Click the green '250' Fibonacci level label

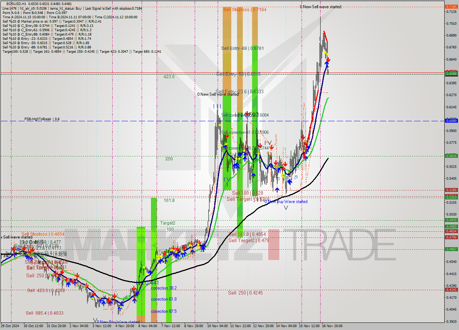(x=169, y=159)
